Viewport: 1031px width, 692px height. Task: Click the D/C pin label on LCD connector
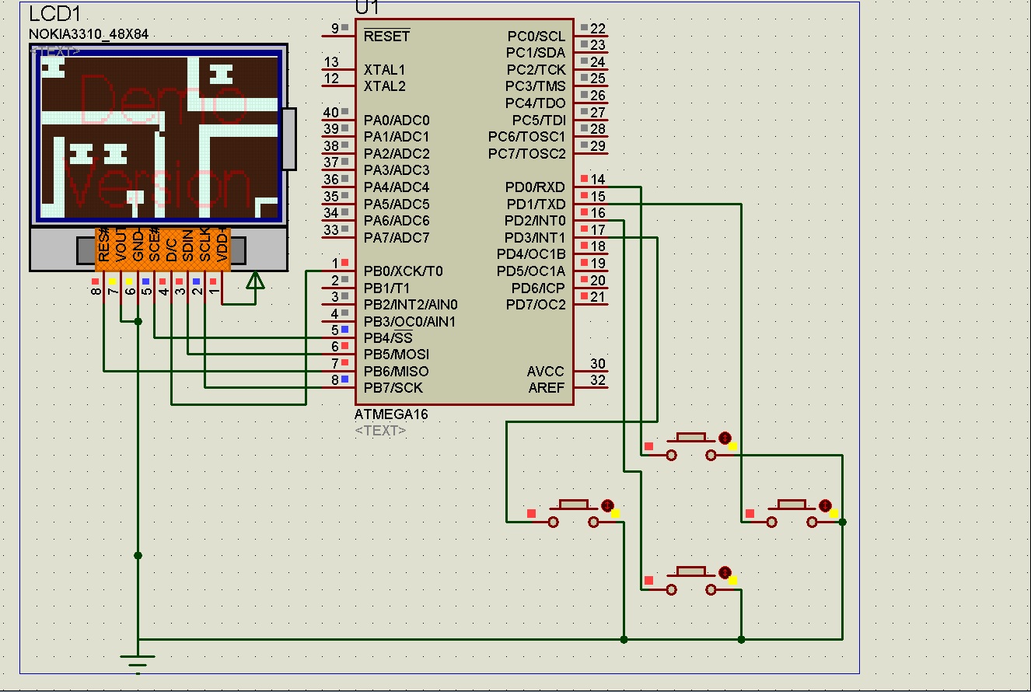[171, 250]
